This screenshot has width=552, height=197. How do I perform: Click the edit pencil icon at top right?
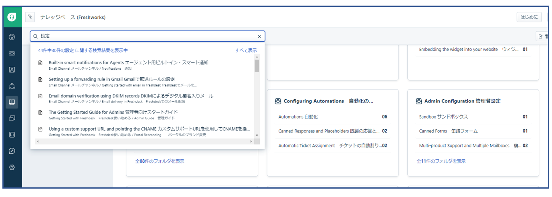pyautogui.click(x=540, y=36)
